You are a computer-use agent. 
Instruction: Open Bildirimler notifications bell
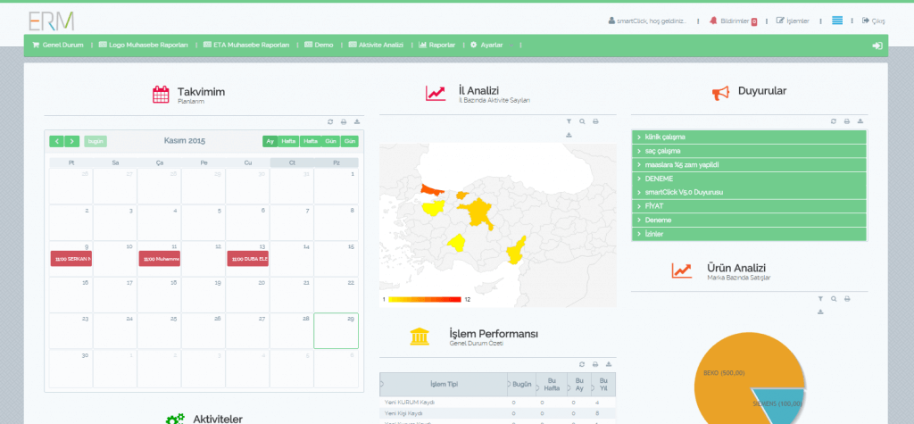713,21
